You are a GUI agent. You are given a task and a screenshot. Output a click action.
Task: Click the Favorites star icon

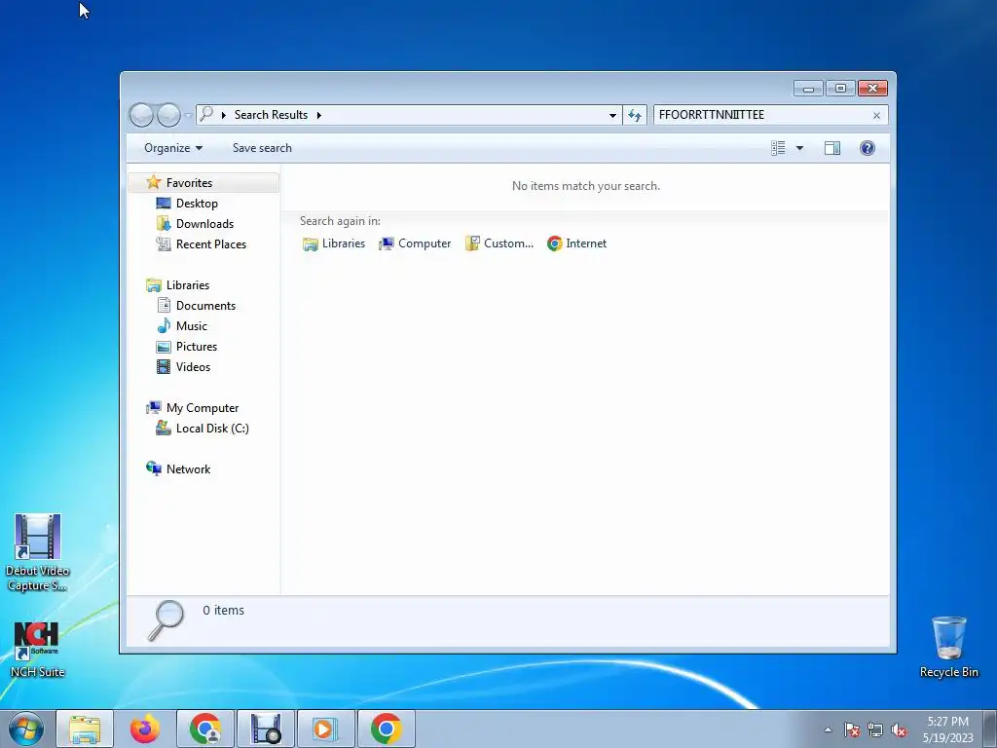coord(153,182)
